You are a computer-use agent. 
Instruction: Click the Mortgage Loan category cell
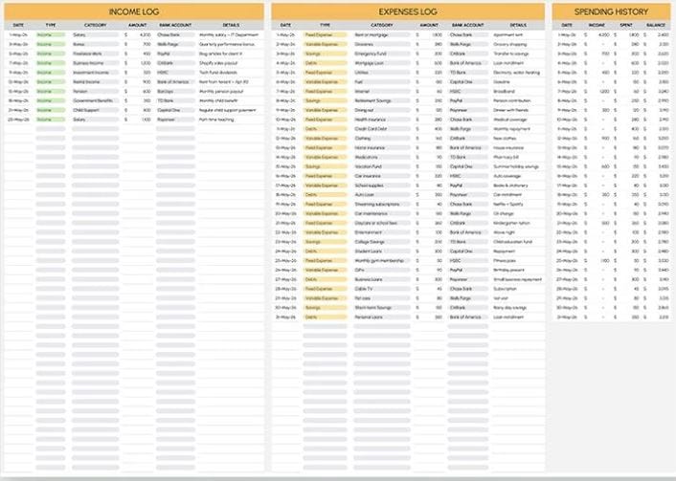[382, 63]
